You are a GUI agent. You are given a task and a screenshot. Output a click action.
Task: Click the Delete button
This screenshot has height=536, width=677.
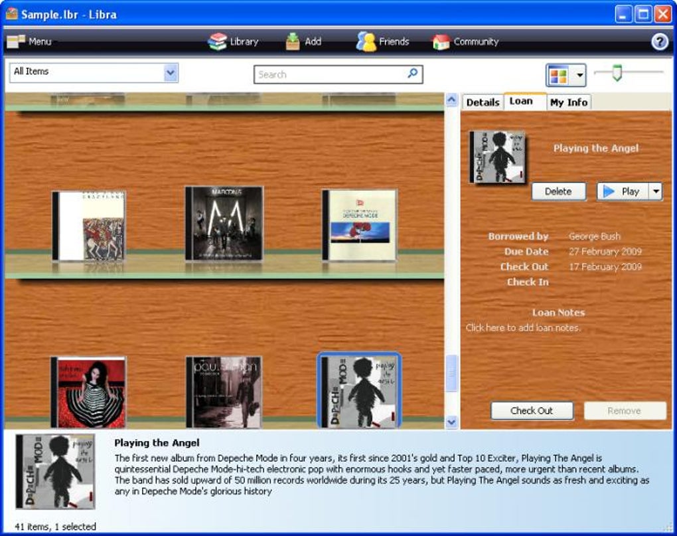click(x=558, y=191)
